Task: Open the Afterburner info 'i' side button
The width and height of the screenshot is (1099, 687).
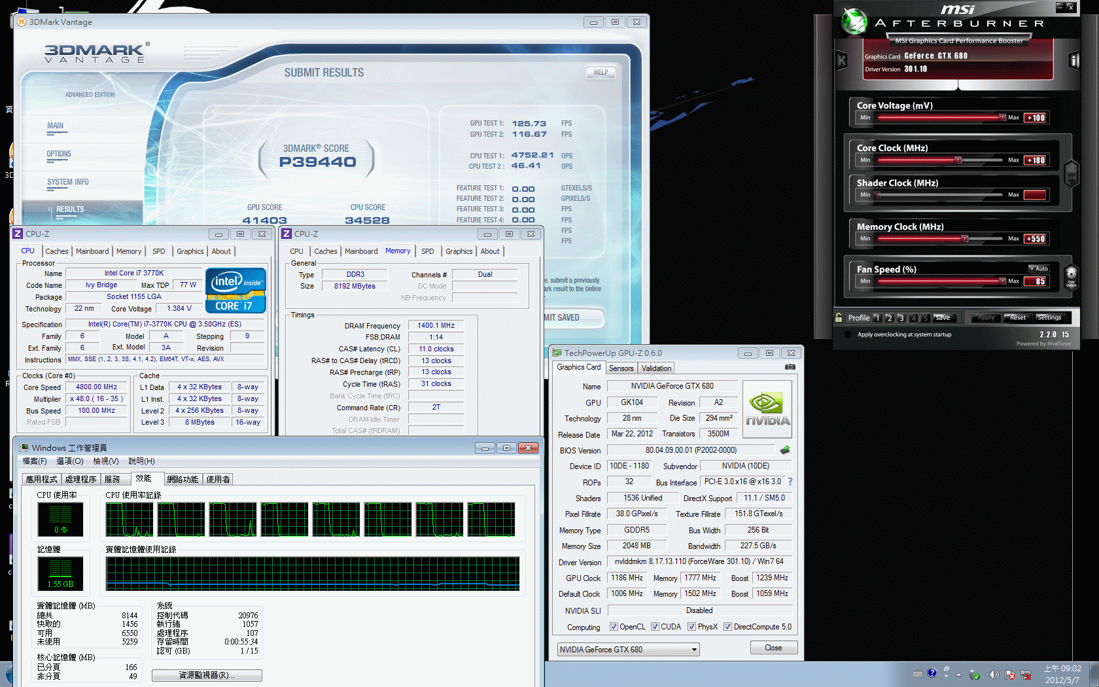Action: click(1073, 61)
